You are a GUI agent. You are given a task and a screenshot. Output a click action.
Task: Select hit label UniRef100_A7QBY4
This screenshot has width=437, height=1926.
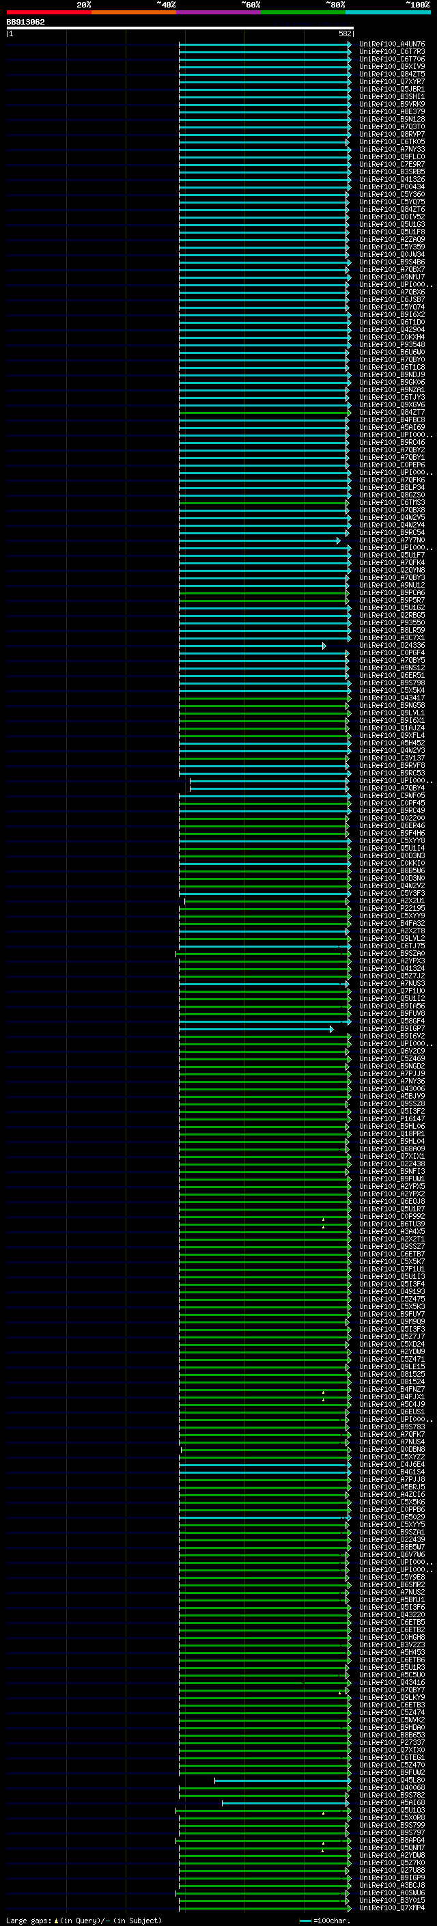[x=392, y=788]
